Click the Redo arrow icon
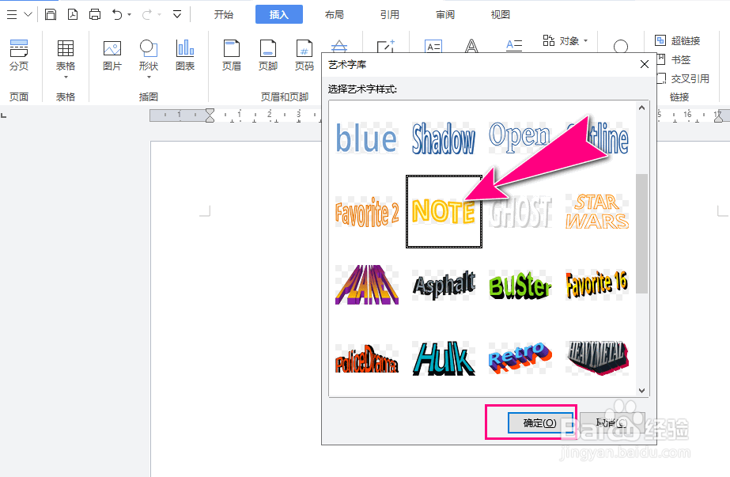 [x=146, y=15]
